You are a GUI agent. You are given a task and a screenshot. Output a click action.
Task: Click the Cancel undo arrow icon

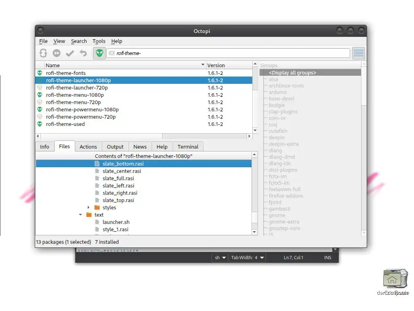point(83,53)
